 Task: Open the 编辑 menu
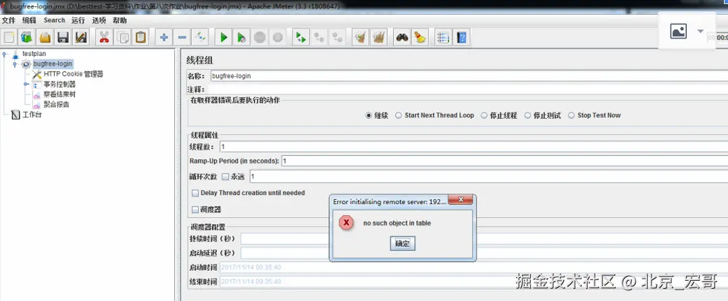(x=29, y=20)
